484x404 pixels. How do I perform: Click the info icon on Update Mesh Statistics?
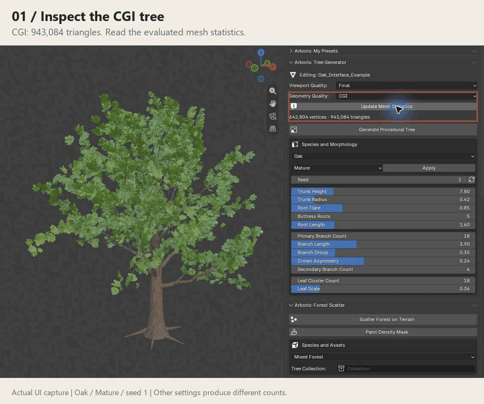(x=293, y=106)
